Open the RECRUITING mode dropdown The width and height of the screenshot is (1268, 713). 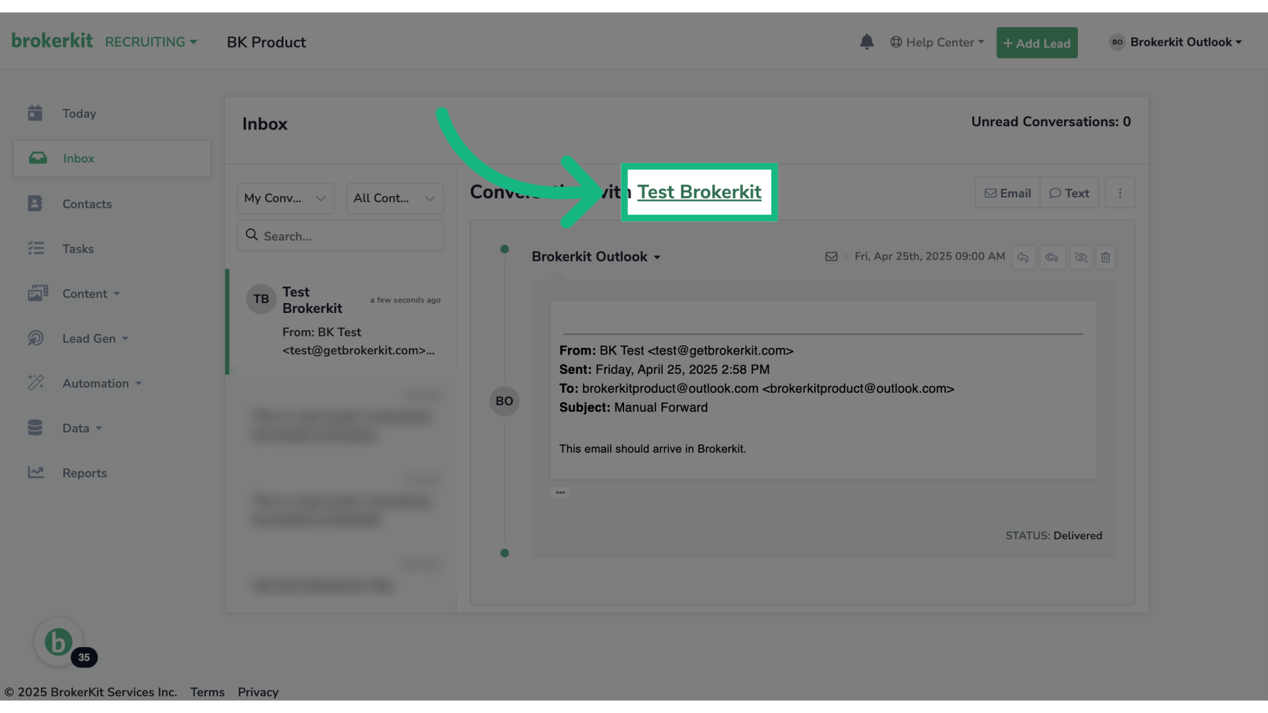[151, 42]
